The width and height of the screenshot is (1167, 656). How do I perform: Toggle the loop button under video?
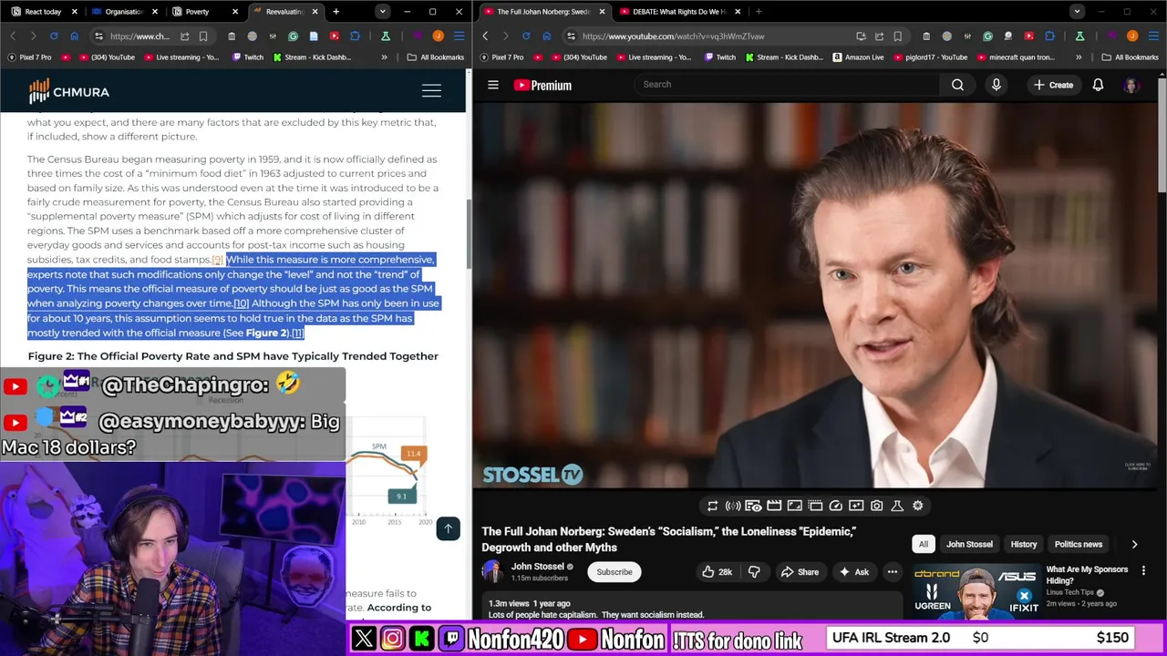tap(712, 506)
